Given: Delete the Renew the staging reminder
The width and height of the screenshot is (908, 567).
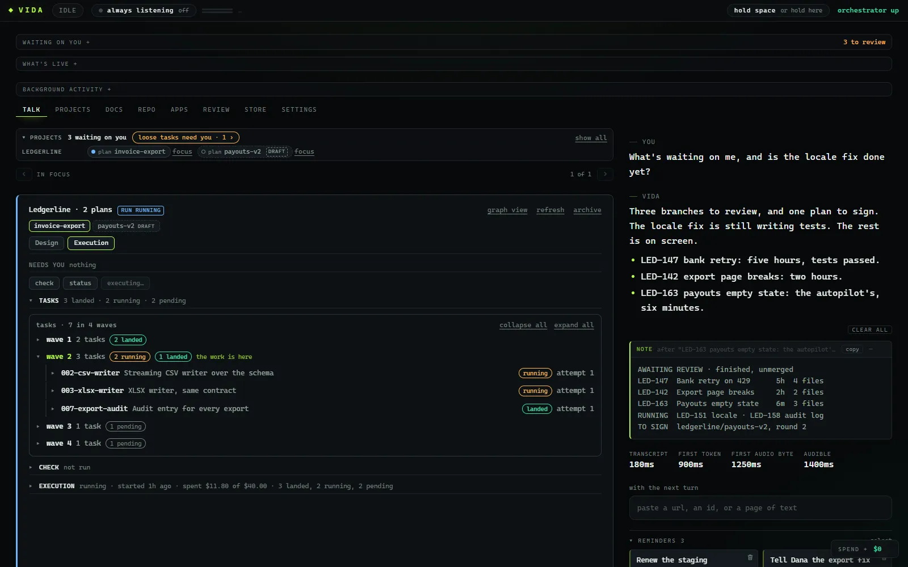Looking at the screenshot, I should click(x=750, y=557).
